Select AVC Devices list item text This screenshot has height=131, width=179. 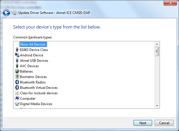29,66
